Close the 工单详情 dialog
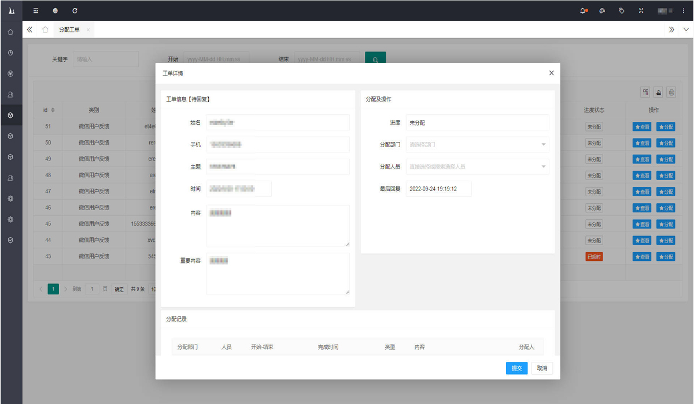The width and height of the screenshot is (694, 404). pos(551,73)
